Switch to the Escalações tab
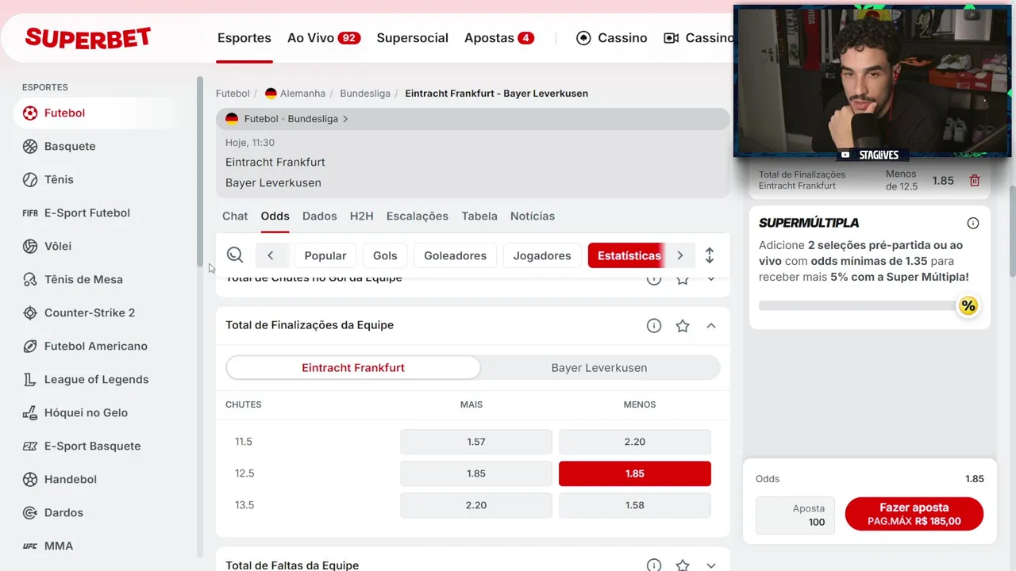Viewport: 1016px width, 571px height. [418, 217]
